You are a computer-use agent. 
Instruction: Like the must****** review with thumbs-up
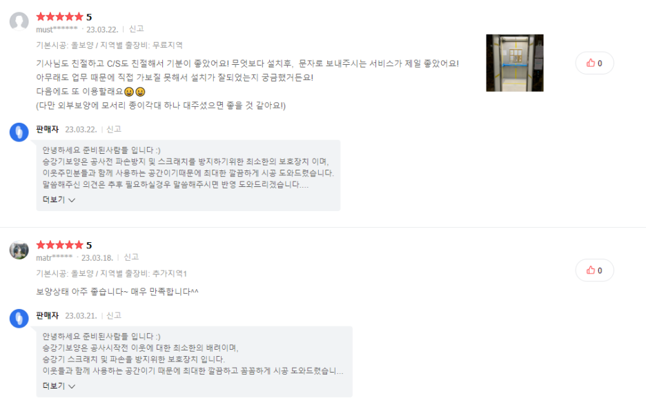594,63
